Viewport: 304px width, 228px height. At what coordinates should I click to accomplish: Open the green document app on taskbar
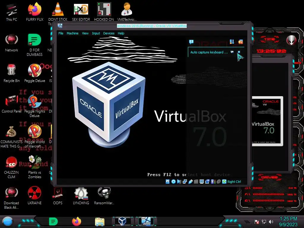pyautogui.click(x=53, y=221)
